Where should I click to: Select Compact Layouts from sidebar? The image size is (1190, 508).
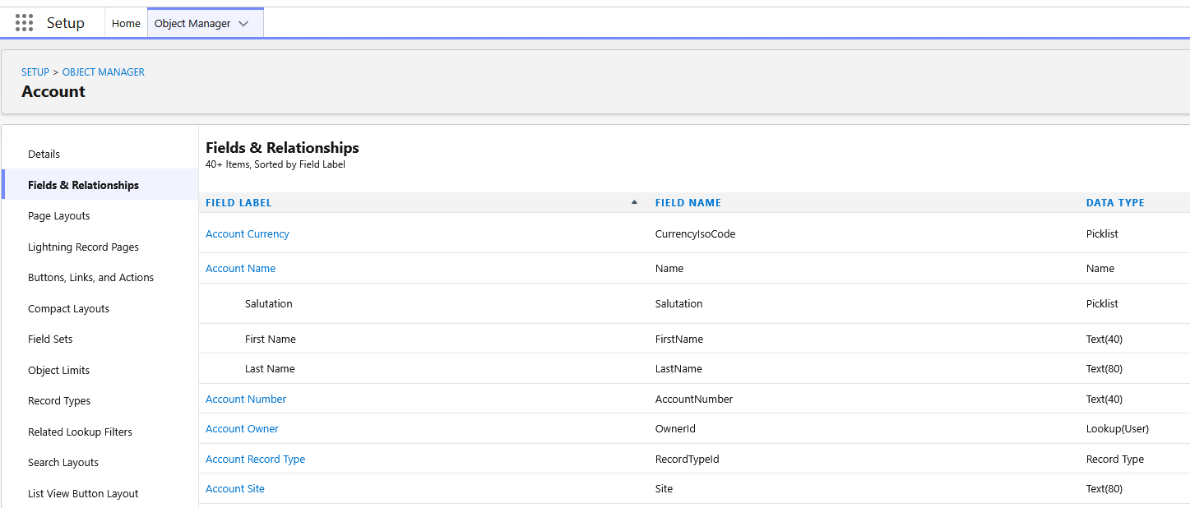(68, 309)
